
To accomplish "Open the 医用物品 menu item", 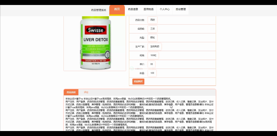I will pyautogui.click(x=149, y=9).
